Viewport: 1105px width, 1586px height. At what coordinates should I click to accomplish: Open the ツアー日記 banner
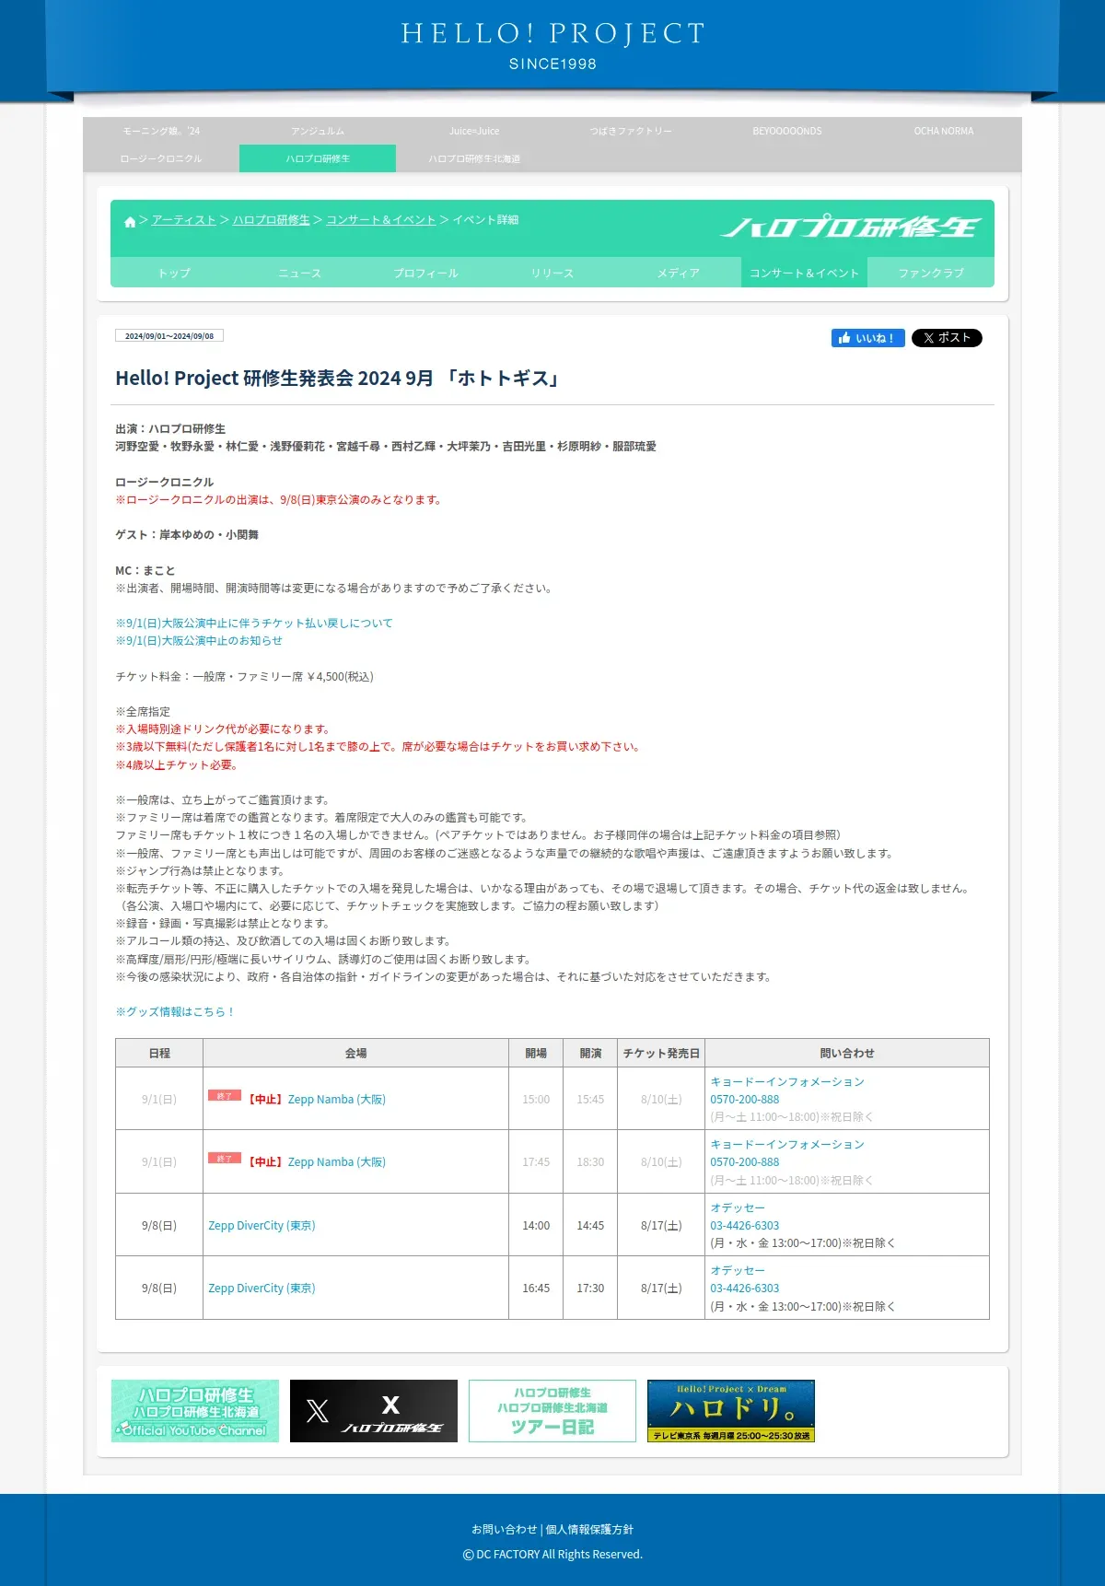[552, 1411]
